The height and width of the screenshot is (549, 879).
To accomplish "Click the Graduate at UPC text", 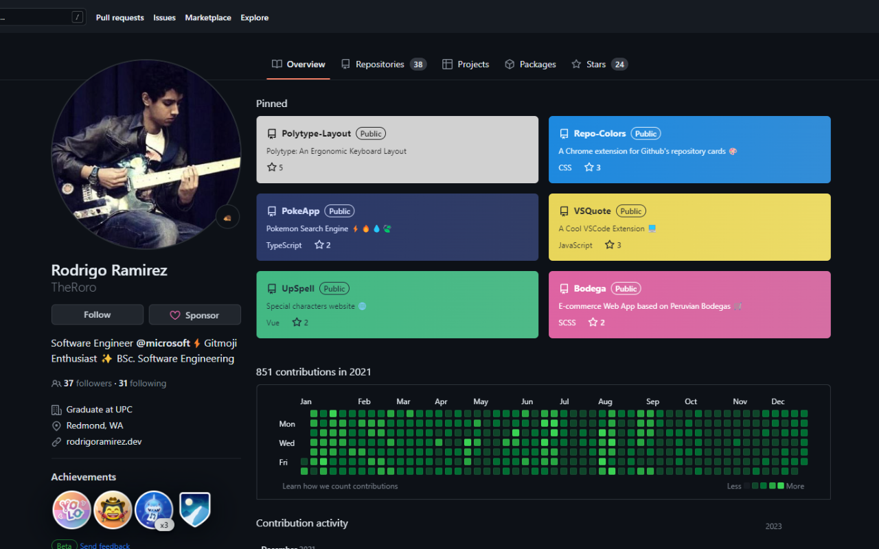I will point(100,410).
